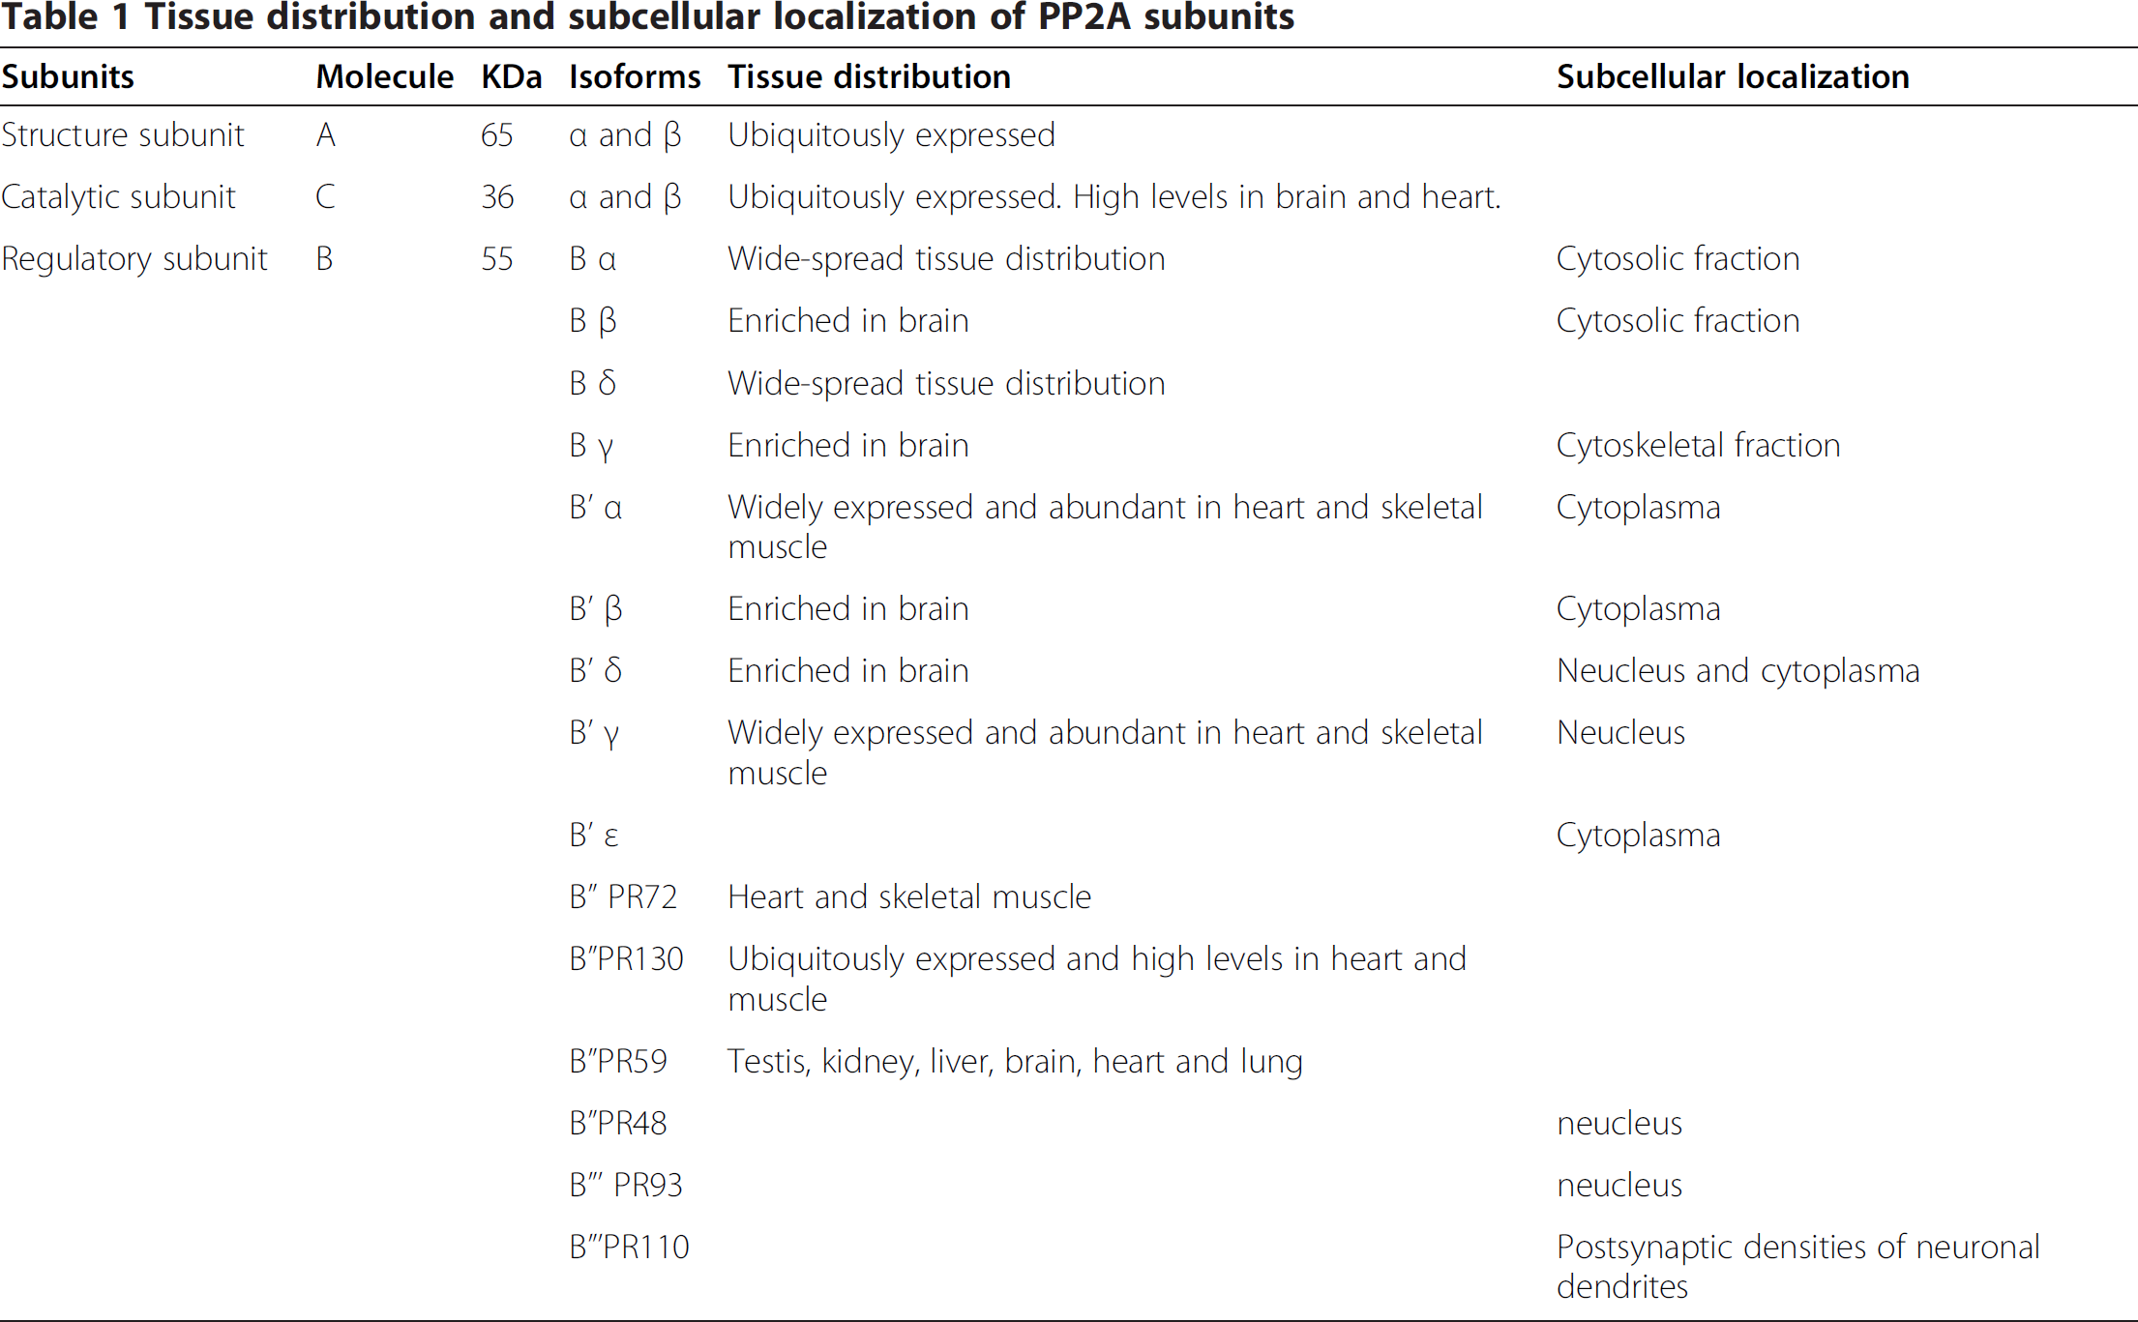Click the Subunits column header

pyautogui.click(x=68, y=76)
